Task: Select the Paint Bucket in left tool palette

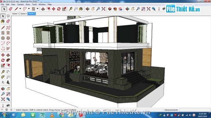Action: pyautogui.click(x=3, y=21)
